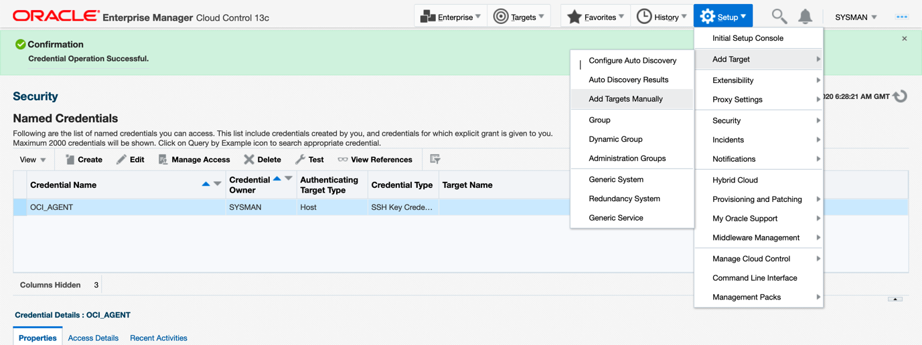This screenshot has height=345, width=922.
Task: Expand the SYSMAN user dropdown
Action: click(x=856, y=17)
